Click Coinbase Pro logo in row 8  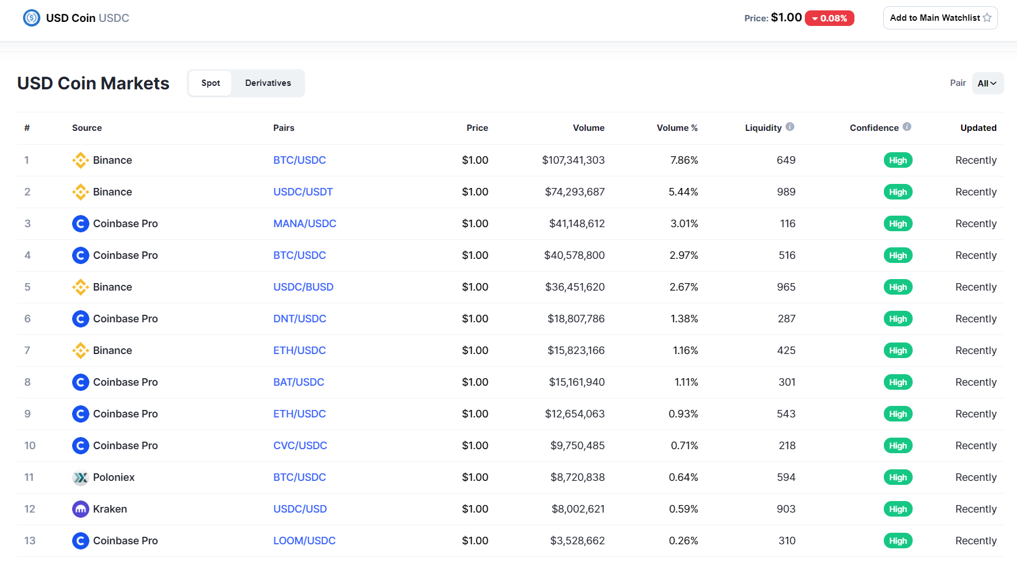[x=81, y=382]
